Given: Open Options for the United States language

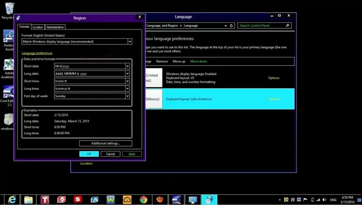Looking at the screenshot, I should point(274,78).
